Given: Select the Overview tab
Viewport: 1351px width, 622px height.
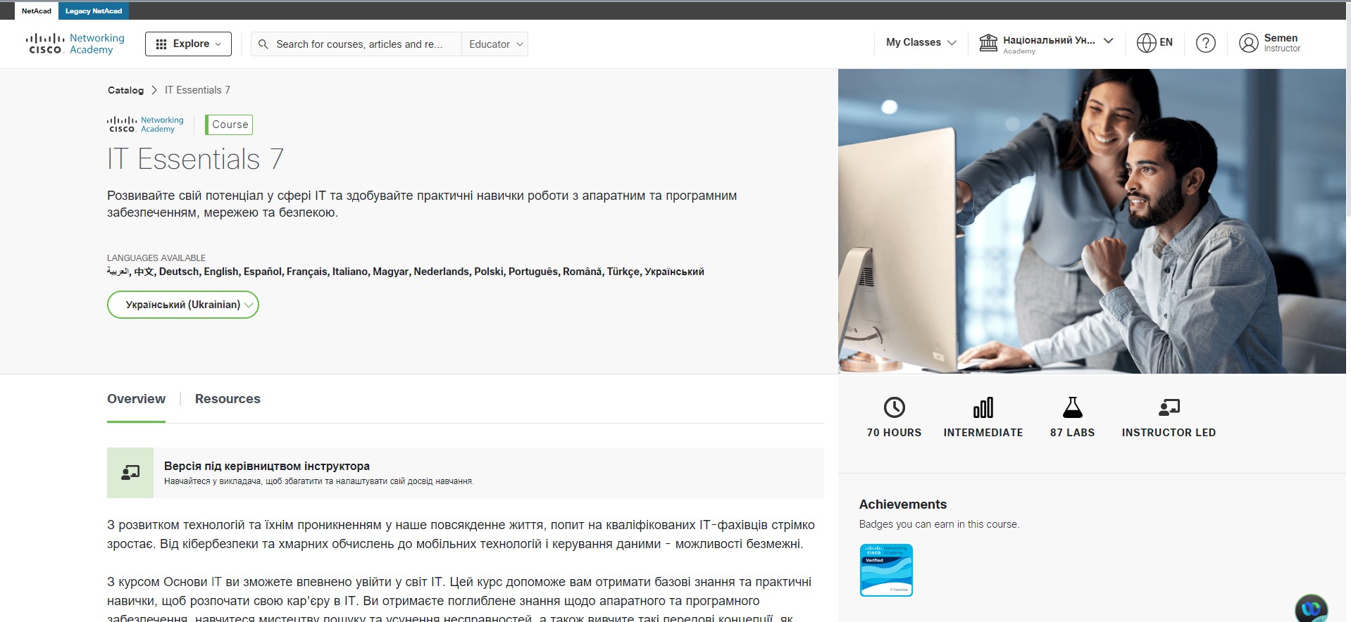Looking at the screenshot, I should (x=136, y=399).
